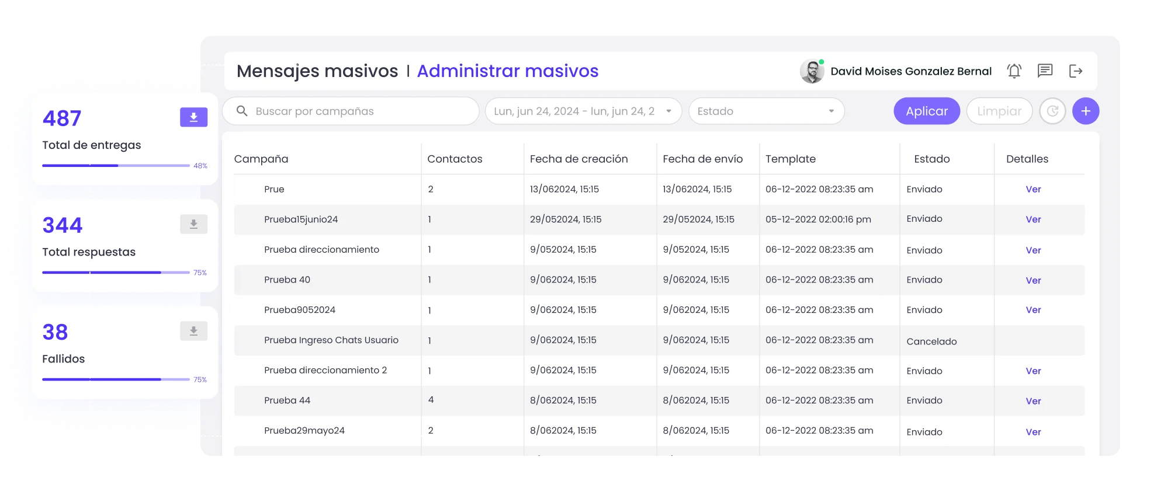
Task: Open the chat messages icon
Action: point(1045,71)
